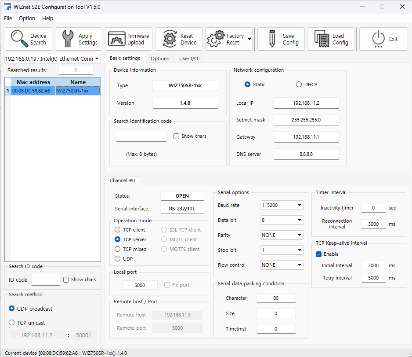412x357 pixels.
Task: Click the Local port input field
Action: [140, 285]
